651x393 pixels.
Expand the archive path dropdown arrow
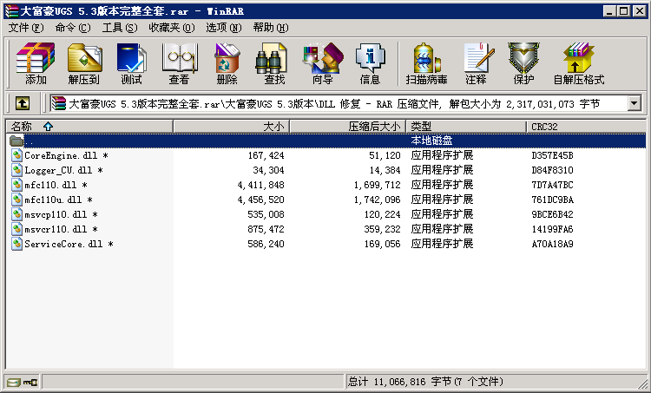tap(634, 103)
